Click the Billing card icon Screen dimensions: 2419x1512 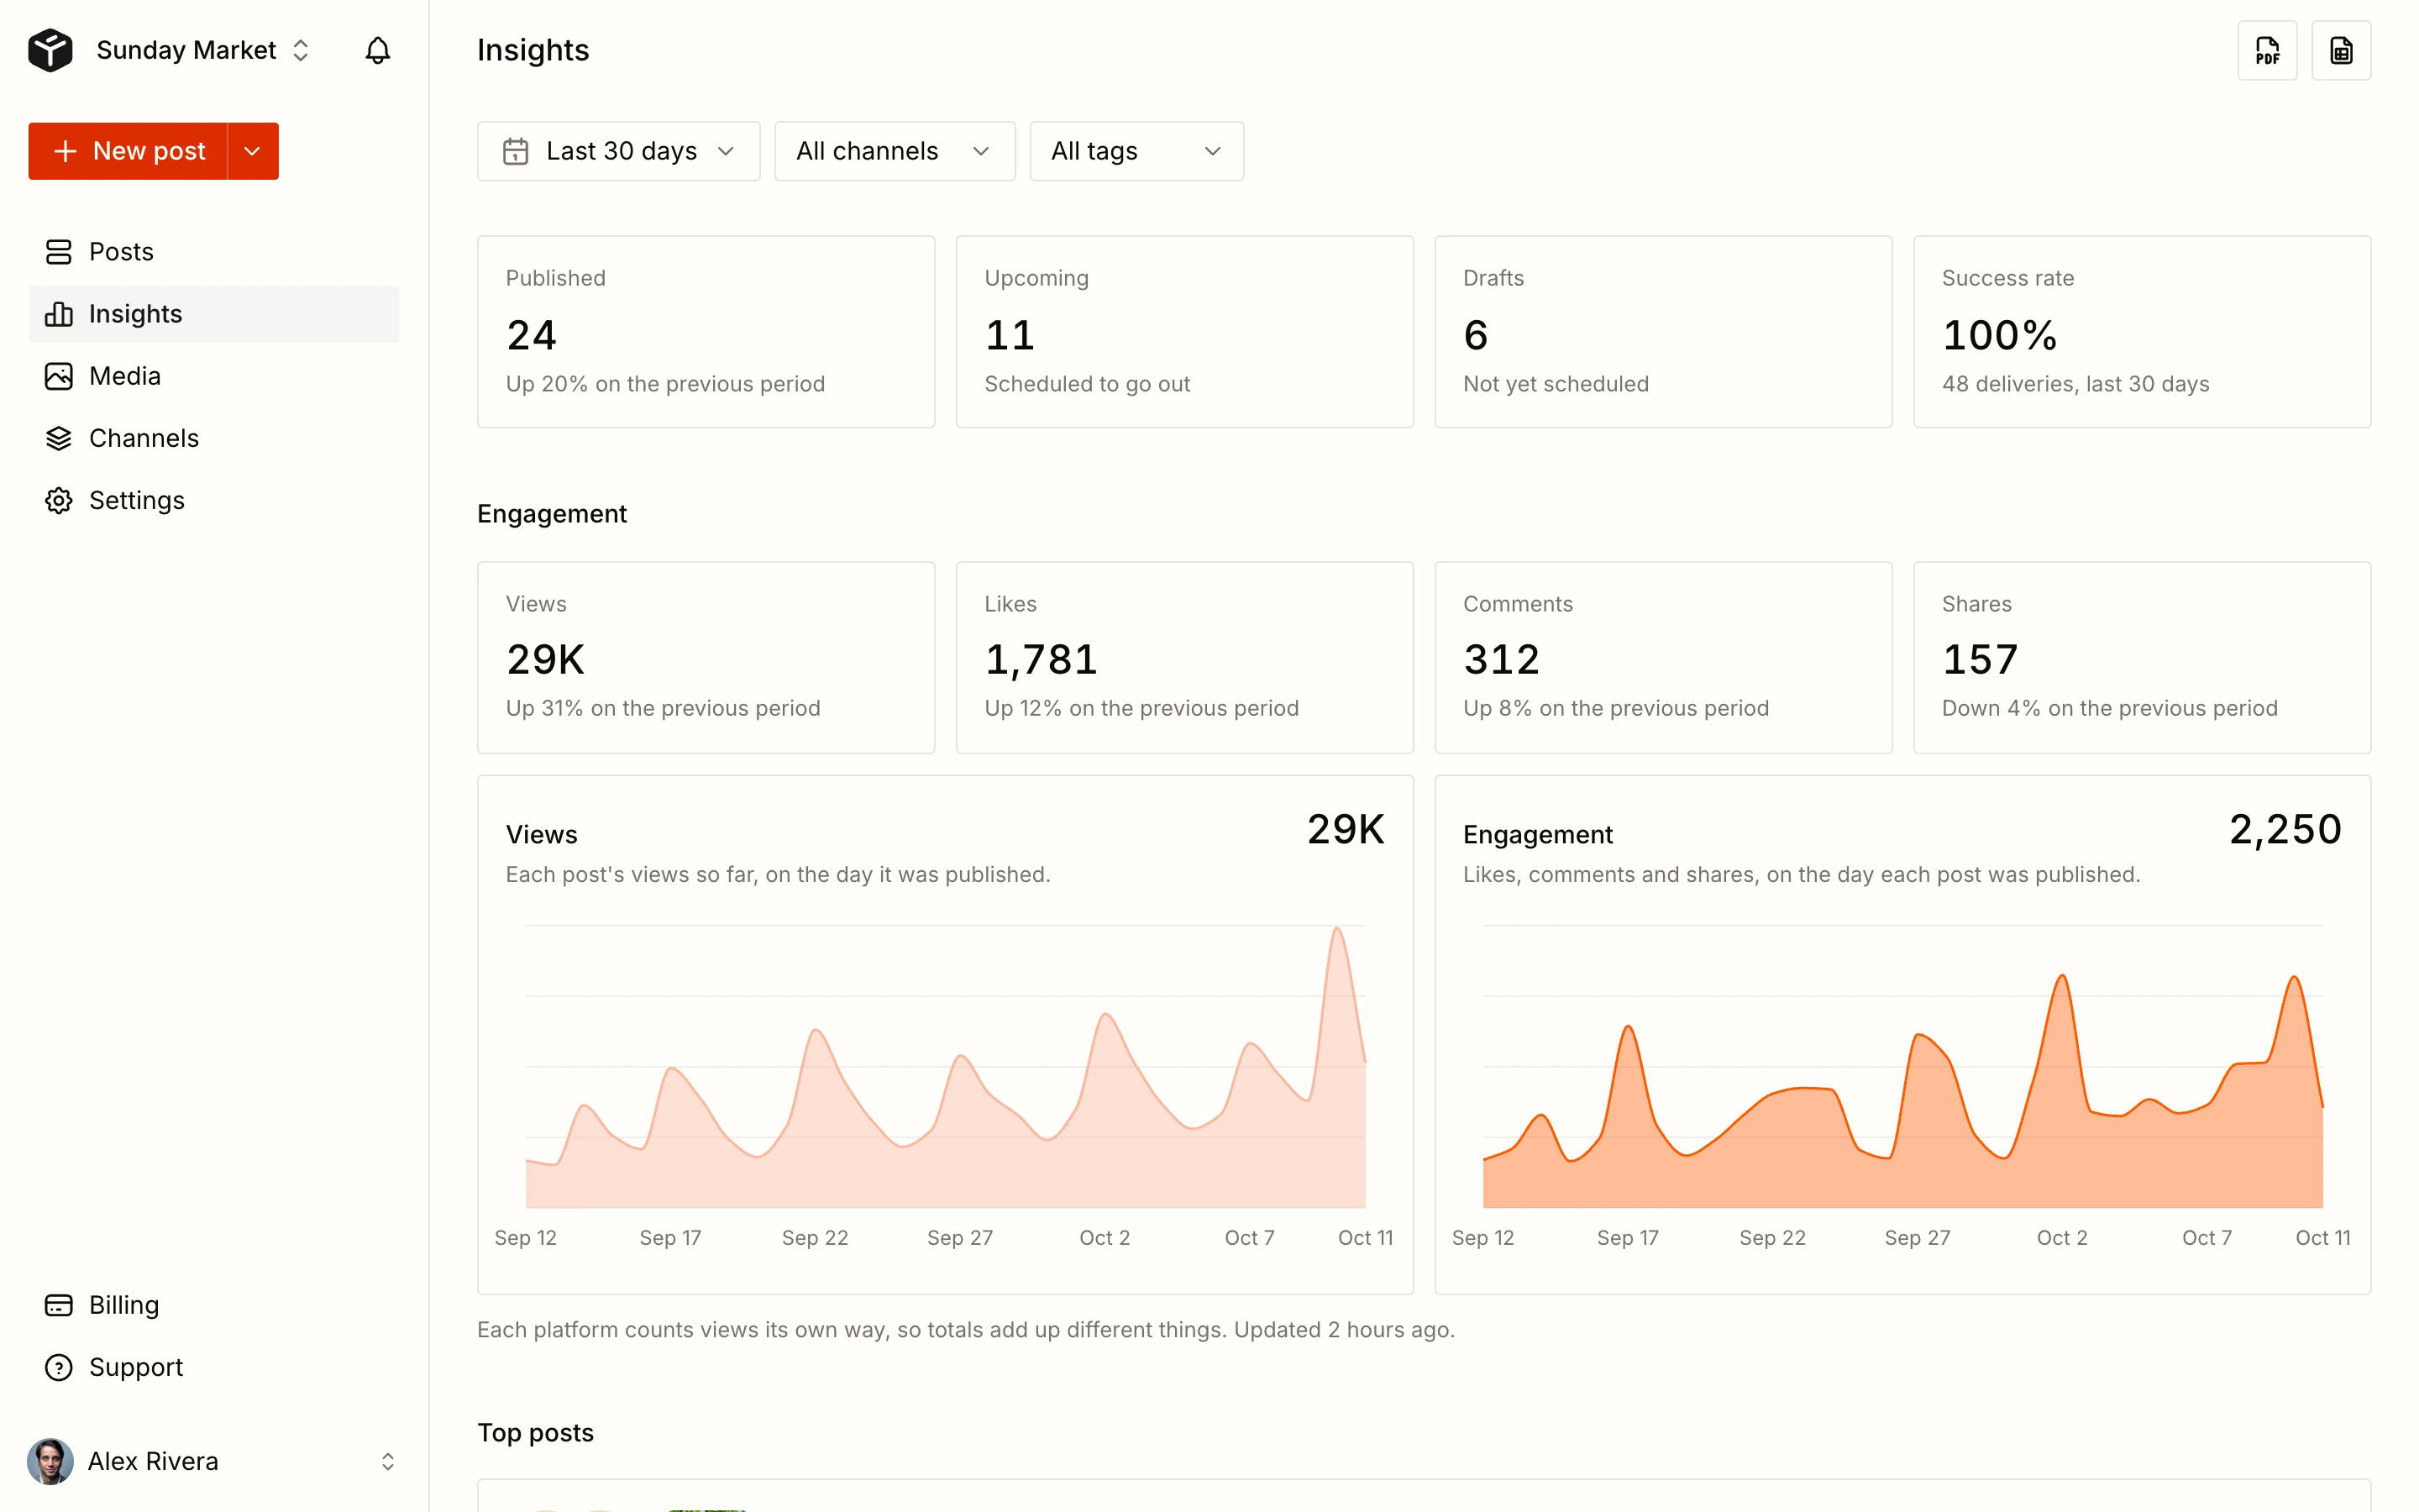(x=59, y=1305)
